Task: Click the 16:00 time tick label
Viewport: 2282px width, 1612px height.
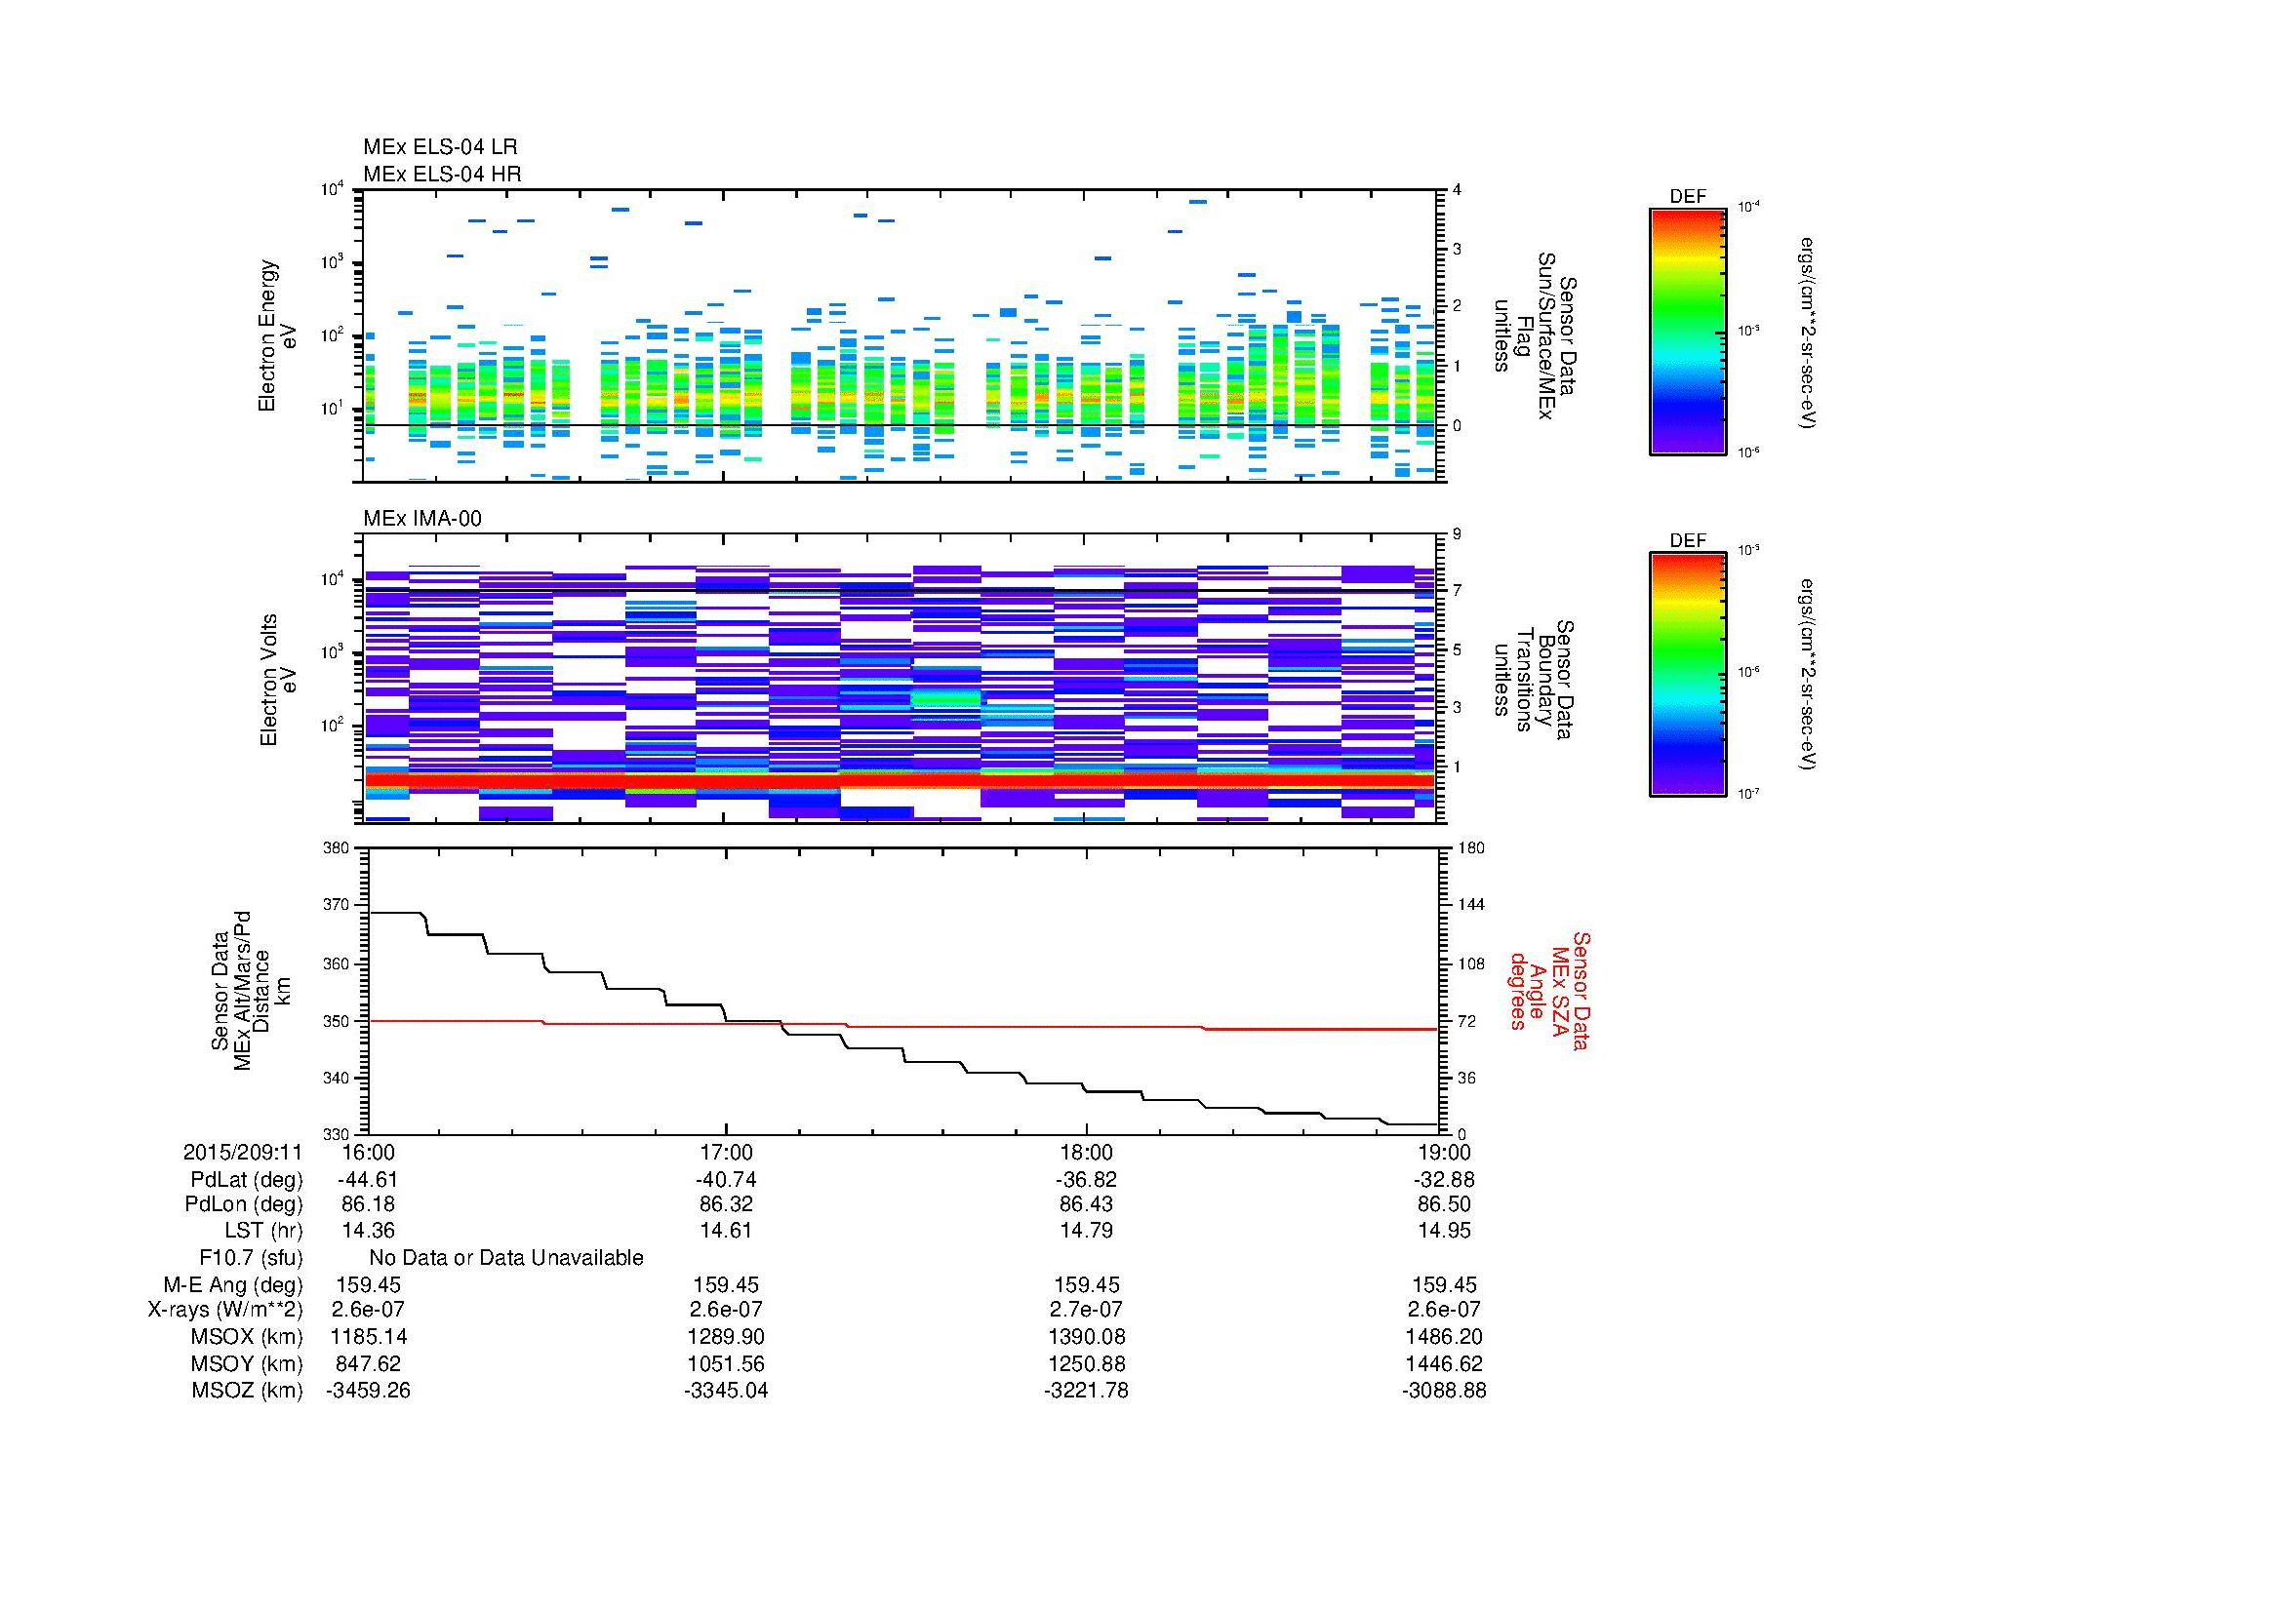Action: (369, 1152)
